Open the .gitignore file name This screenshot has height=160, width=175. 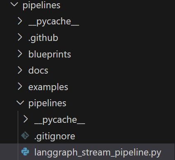coord(55,136)
